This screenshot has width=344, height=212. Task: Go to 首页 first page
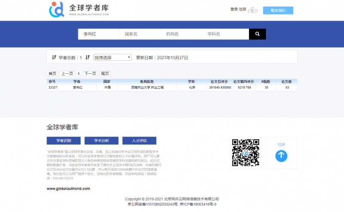tap(52, 73)
